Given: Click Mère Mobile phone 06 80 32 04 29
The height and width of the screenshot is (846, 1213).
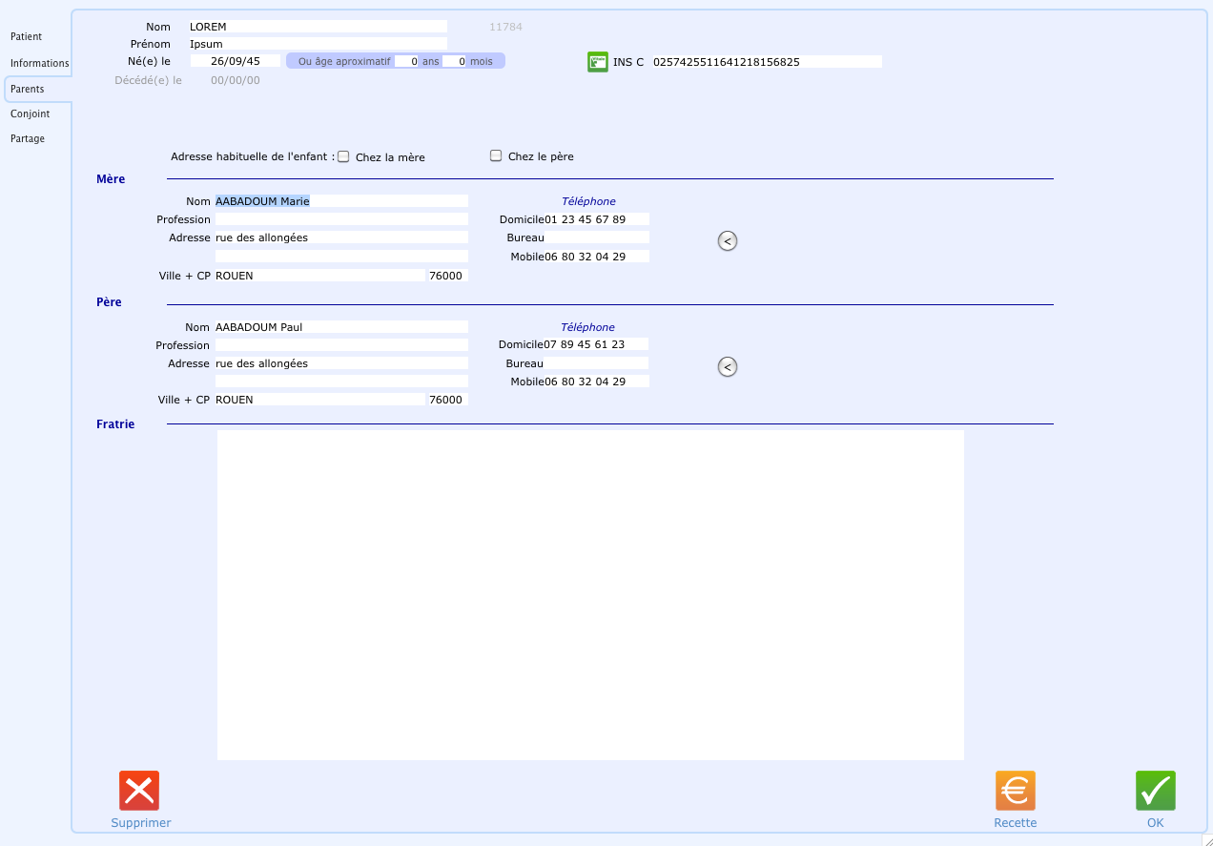Looking at the screenshot, I should click(597, 257).
